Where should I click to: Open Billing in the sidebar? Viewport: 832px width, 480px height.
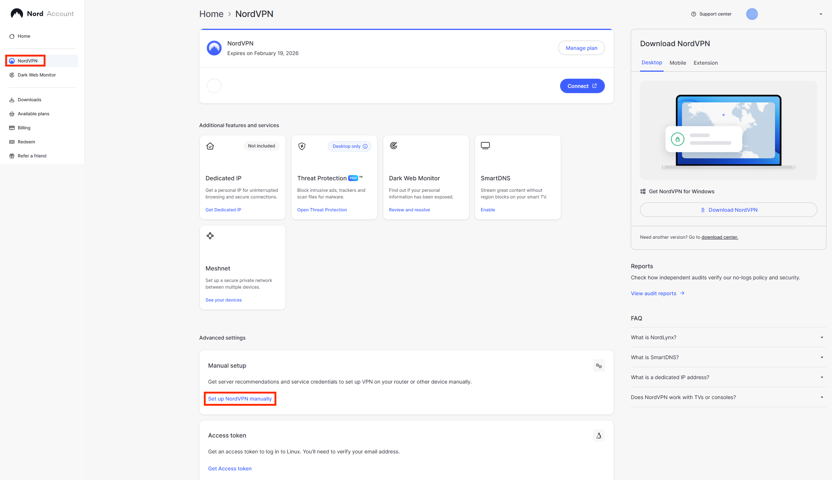[20, 128]
